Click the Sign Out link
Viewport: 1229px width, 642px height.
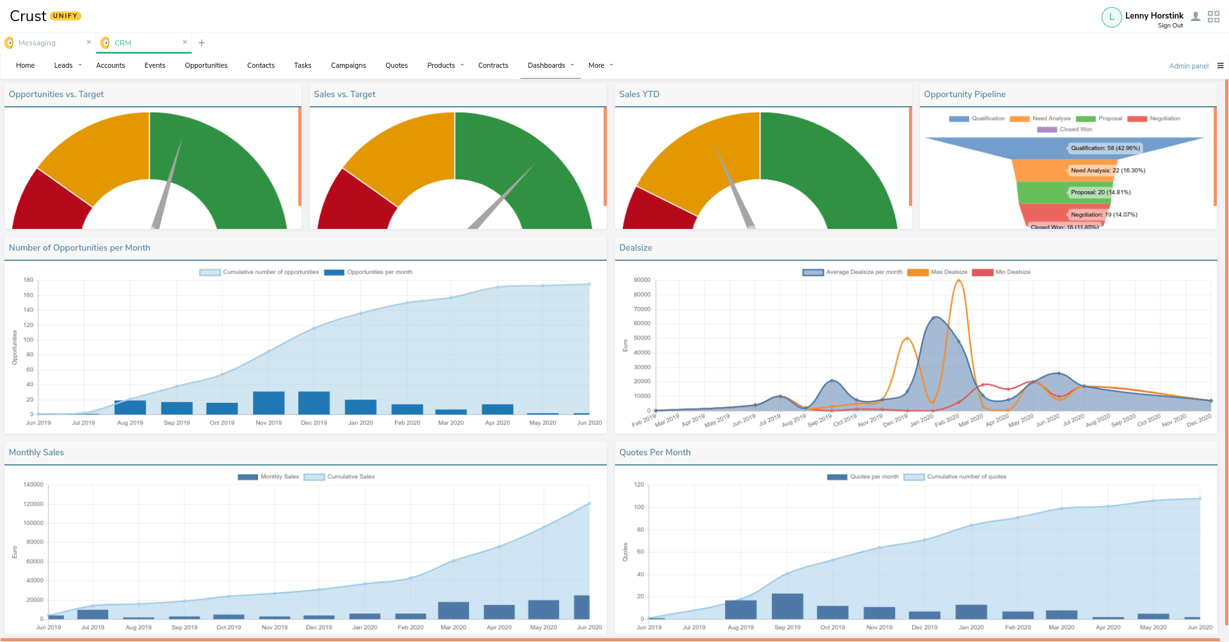1170,26
